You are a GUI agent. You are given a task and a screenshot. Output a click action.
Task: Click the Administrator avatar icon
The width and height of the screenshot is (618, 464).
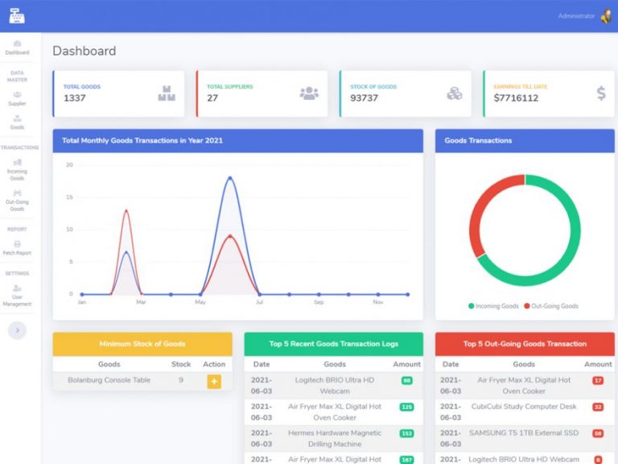click(x=605, y=16)
